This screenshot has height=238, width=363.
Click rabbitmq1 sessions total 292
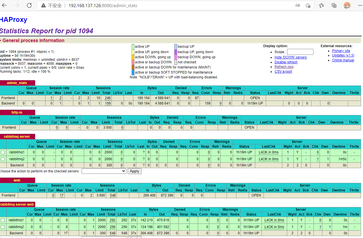tap(112, 220)
